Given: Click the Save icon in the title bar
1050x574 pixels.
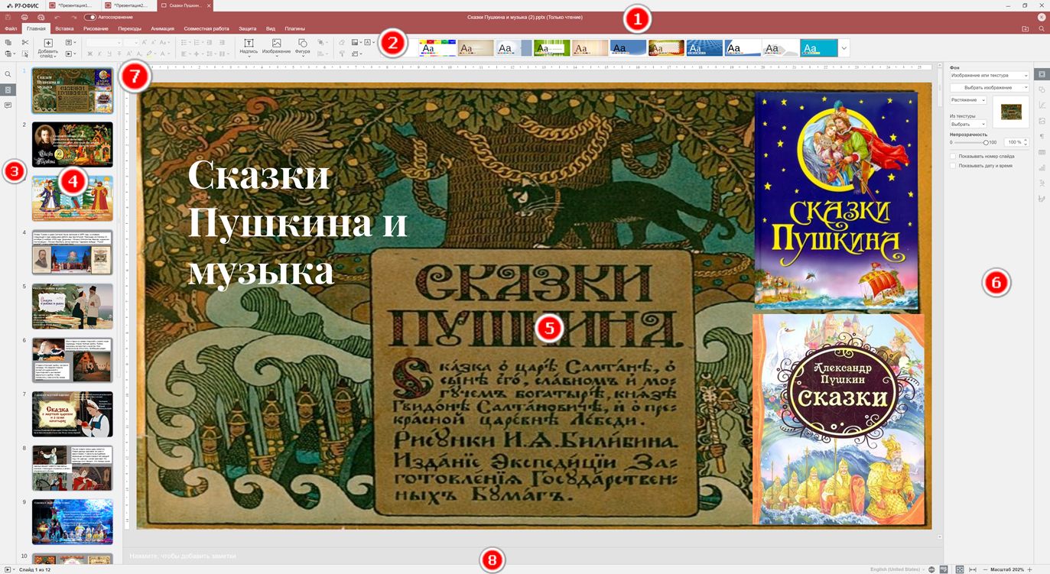Looking at the screenshot, I should [8, 17].
